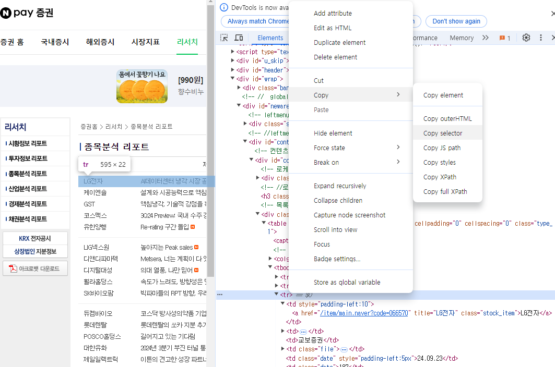Select the inspect element picker icon
Viewport: 555px width, 367px height.
[x=224, y=38]
